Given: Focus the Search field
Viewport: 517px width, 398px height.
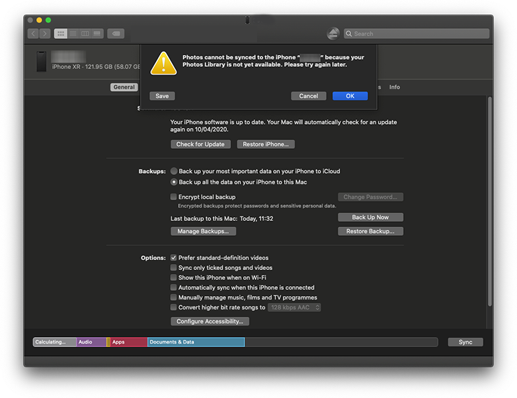Looking at the screenshot, I should pyautogui.click(x=417, y=34).
